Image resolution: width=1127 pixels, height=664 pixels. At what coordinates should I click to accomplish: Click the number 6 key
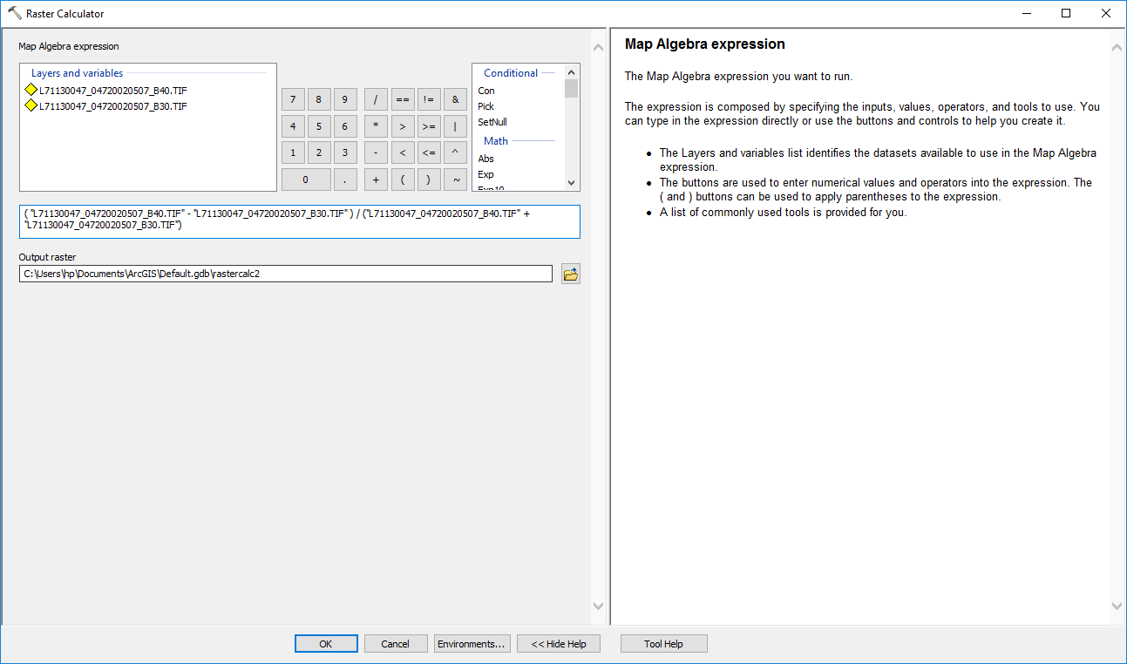point(345,126)
